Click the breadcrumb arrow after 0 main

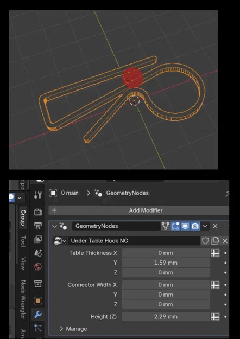pos(88,193)
